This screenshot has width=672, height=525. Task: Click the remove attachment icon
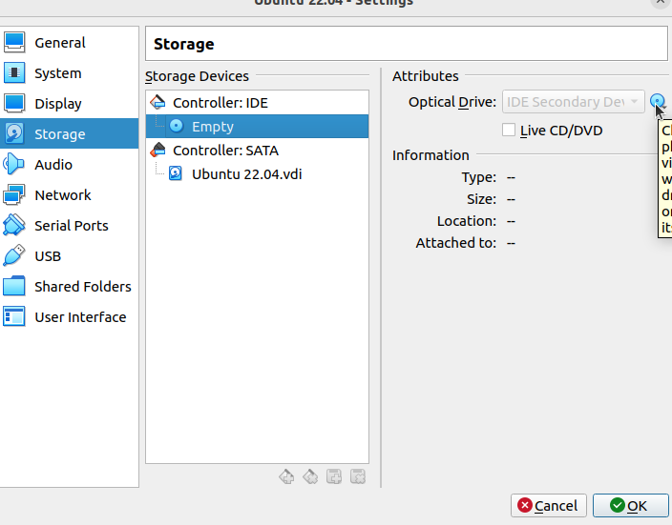(358, 476)
